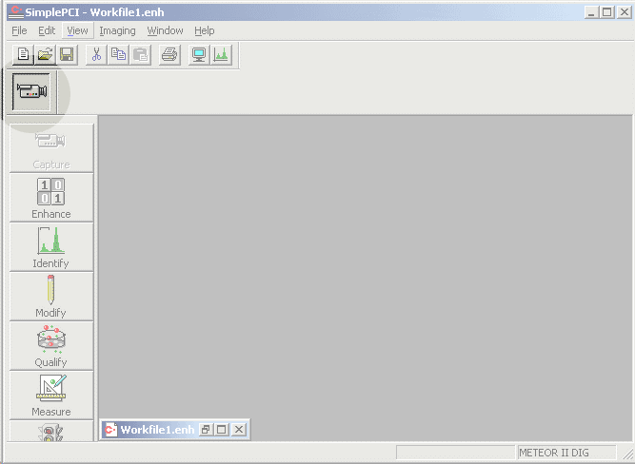Image resolution: width=635 pixels, height=464 pixels.
Task: Select the Enhance tool in sidebar
Action: point(50,198)
